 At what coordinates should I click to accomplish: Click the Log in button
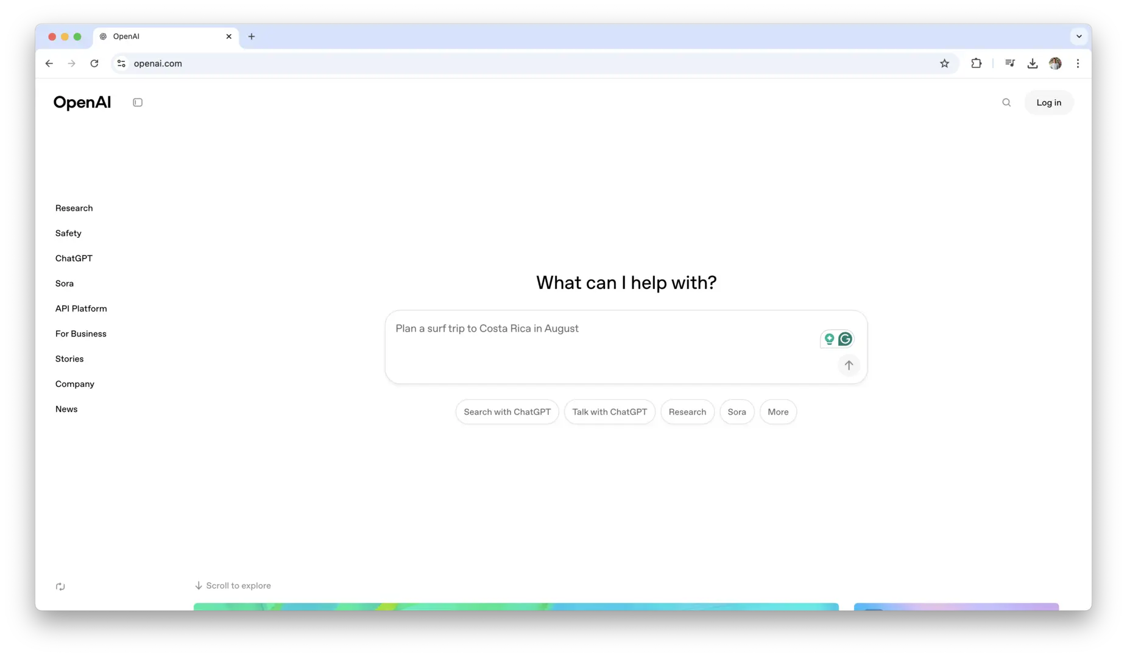click(1048, 102)
